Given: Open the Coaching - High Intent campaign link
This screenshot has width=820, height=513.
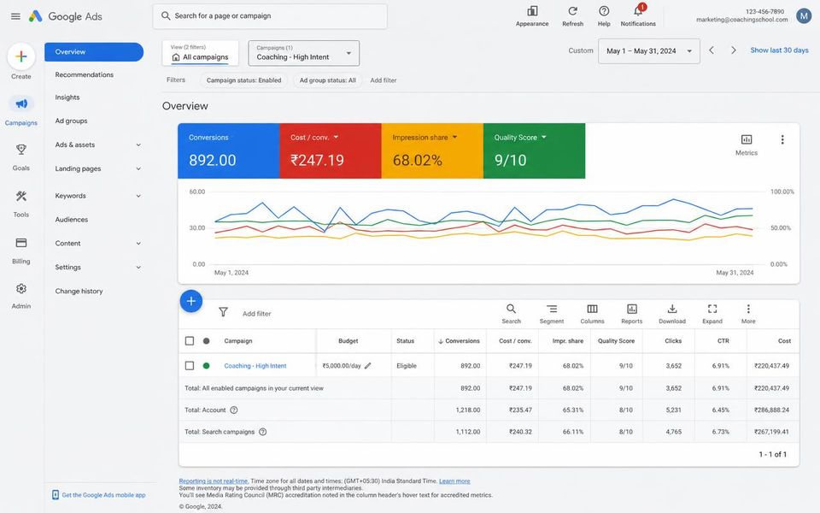Looking at the screenshot, I should [x=255, y=366].
